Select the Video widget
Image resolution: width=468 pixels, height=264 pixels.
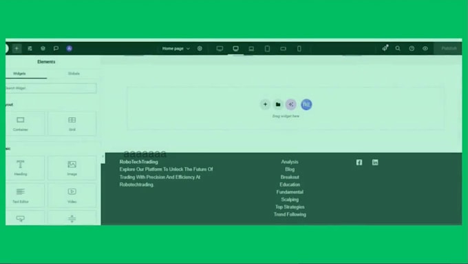[72, 195]
